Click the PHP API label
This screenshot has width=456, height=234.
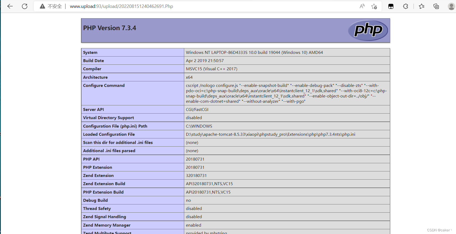click(x=91, y=159)
